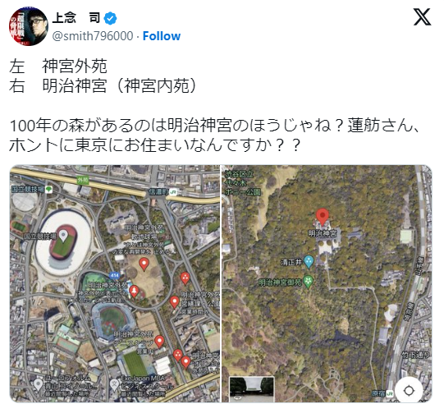Click the green 外苑 expressway sign
This screenshot has height=404, width=444.
pos(83,180)
